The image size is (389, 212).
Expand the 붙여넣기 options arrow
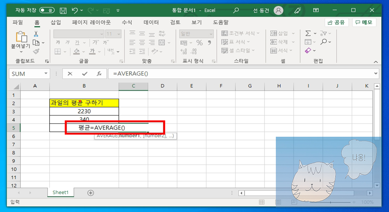click(21, 52)
